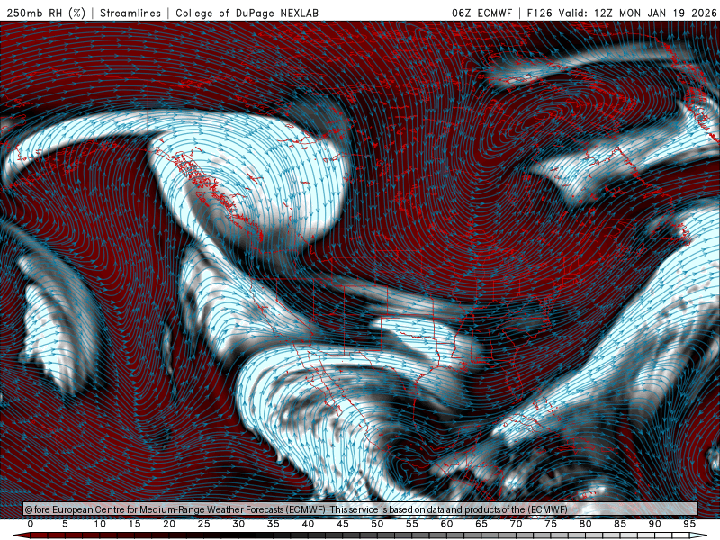Pick the colorbar value '65'

point(481,524)
